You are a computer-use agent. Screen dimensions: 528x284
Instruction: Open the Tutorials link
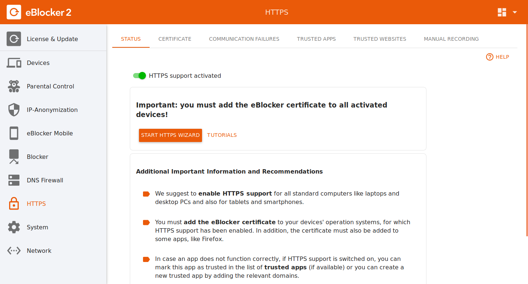222,135
